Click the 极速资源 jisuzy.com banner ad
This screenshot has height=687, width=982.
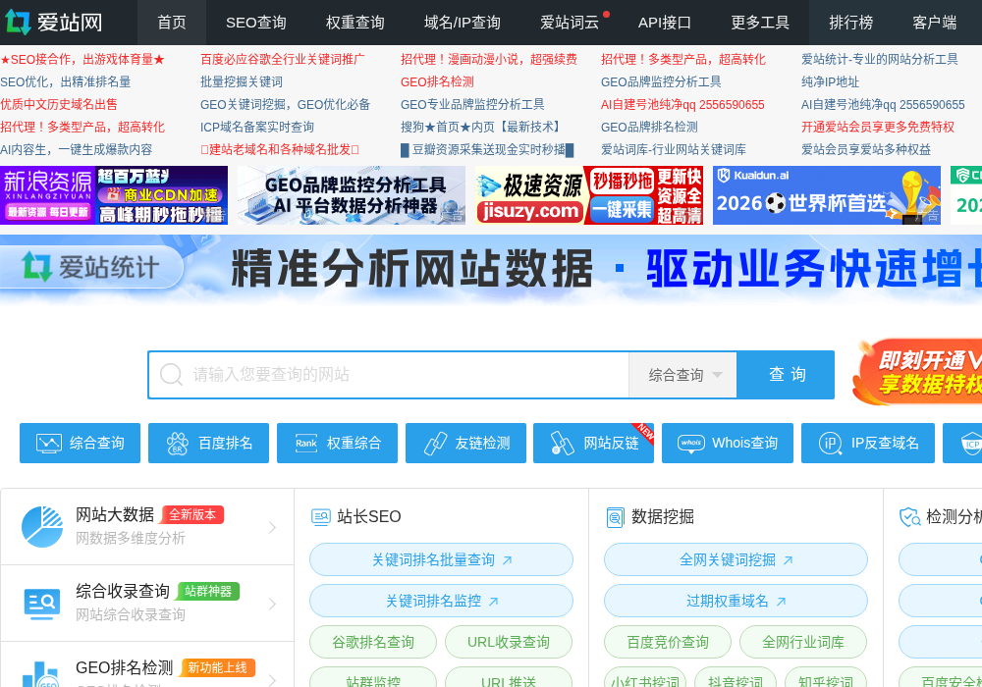(588, 195)
